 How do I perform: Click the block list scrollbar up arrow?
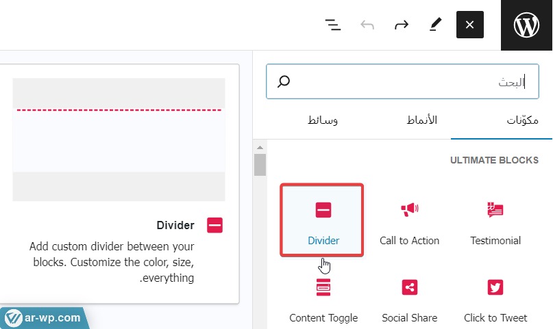pyautogui.click(x=260, y=148)
